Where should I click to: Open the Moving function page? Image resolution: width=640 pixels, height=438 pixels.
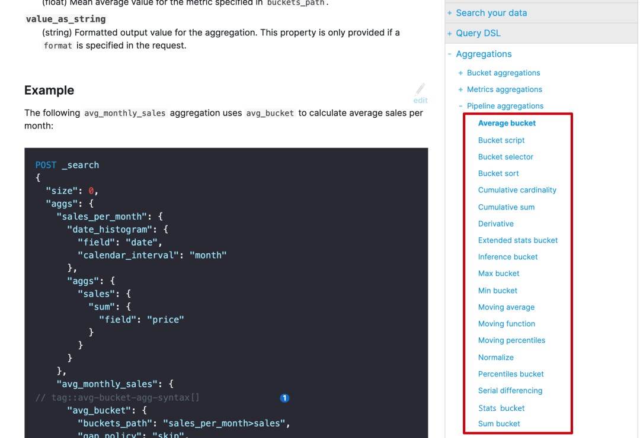pos(506,324)
